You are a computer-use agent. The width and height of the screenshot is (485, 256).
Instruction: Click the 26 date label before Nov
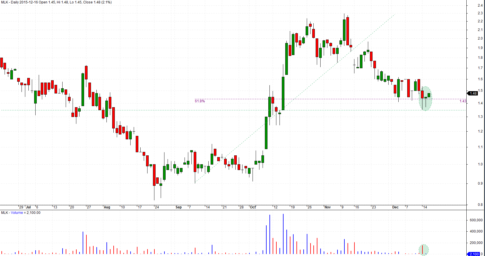[310, 207]
